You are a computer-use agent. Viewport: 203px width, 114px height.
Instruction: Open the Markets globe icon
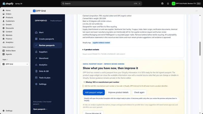point(4,35)
